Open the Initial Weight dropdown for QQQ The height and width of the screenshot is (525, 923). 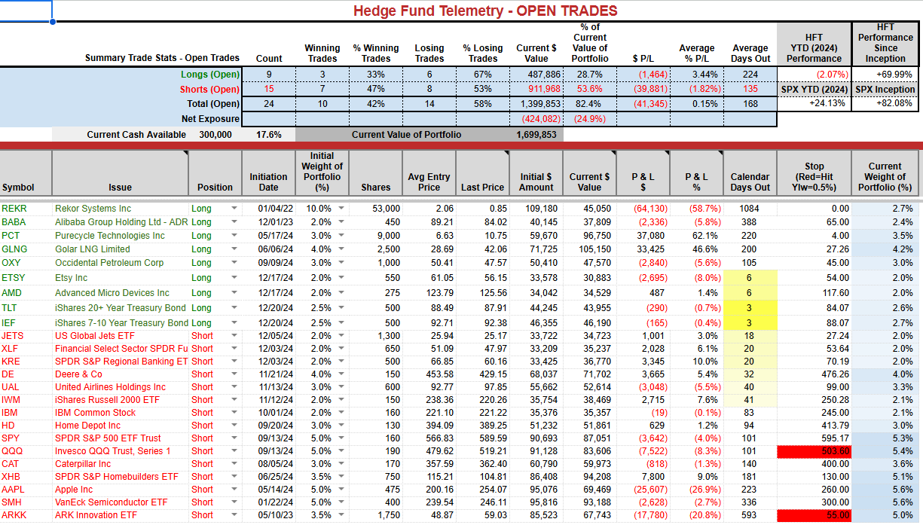coord(341,451)
